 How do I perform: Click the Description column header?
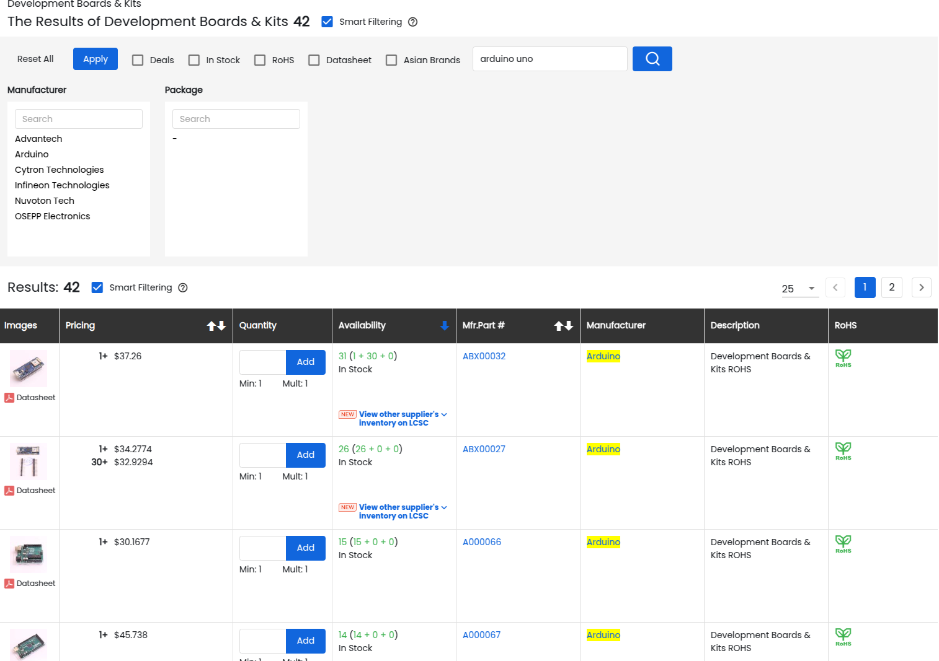tap(735, 326)
